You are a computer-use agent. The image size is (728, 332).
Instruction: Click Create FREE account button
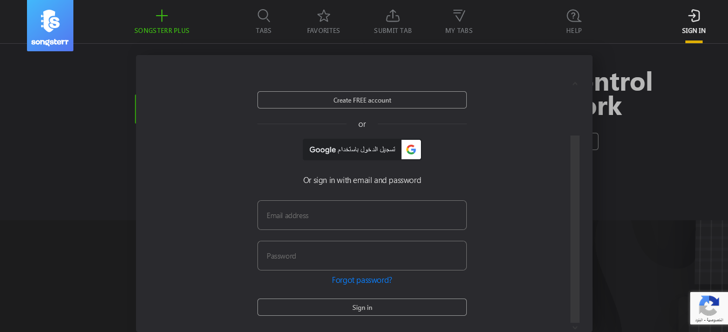[x=362, y=100]
